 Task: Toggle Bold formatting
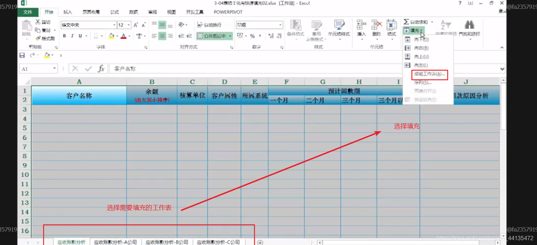tap(65, 36)
